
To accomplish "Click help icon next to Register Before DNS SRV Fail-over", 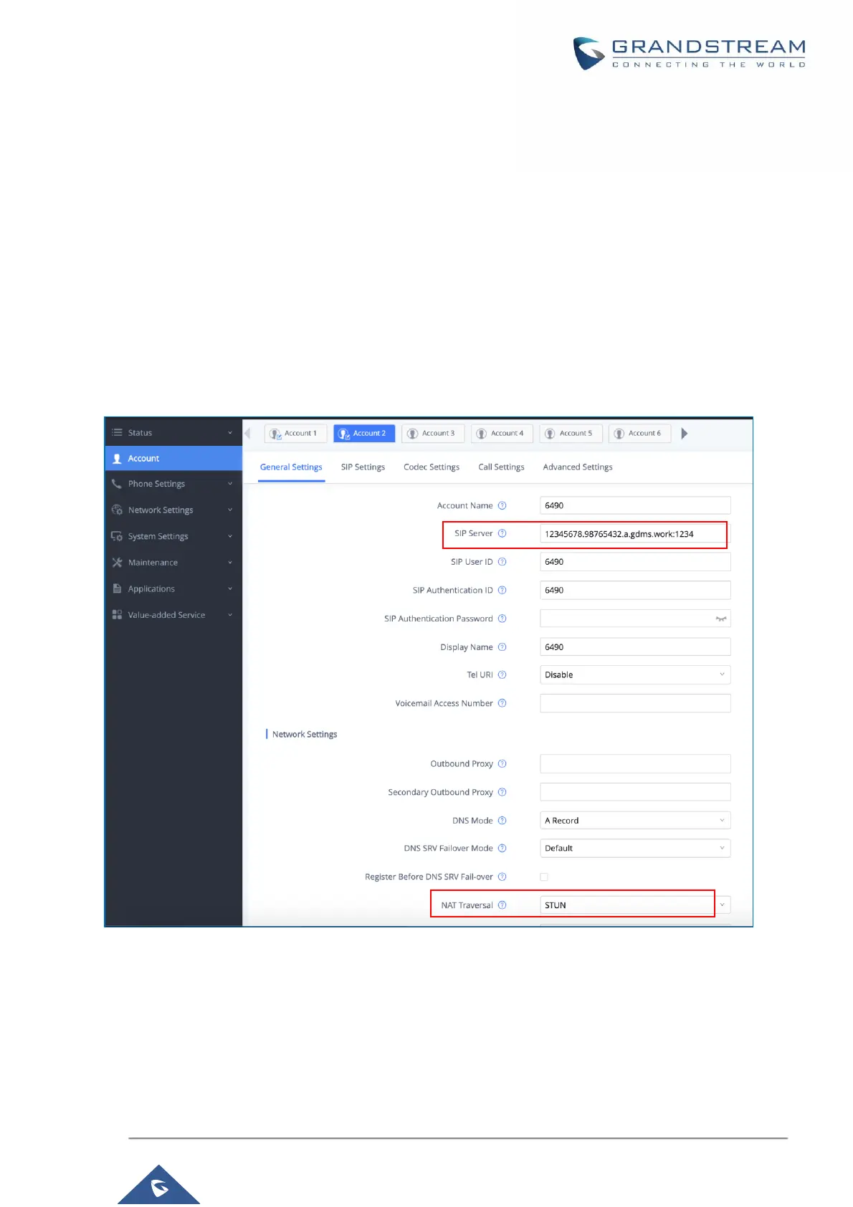I will click(x=502, y=877).
